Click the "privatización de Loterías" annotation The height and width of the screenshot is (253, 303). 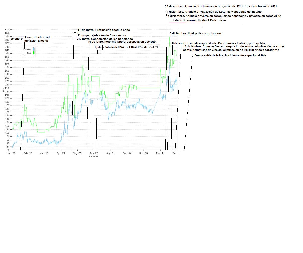[x=215, y=12]
